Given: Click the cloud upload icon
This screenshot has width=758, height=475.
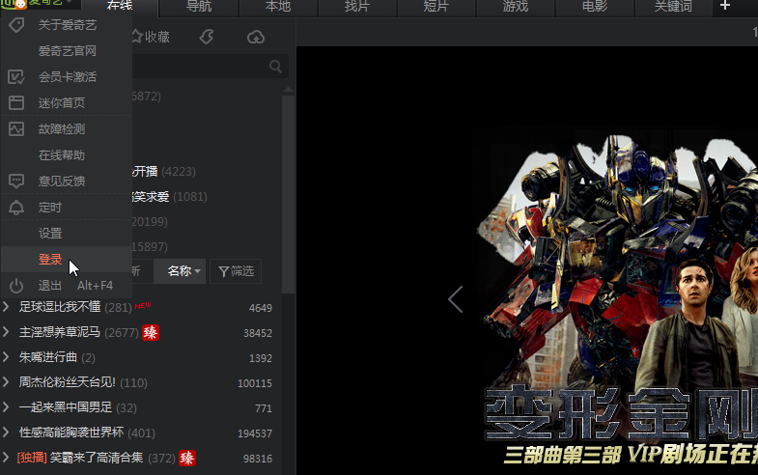Looking at the screenshot, I should coord(256,37).
